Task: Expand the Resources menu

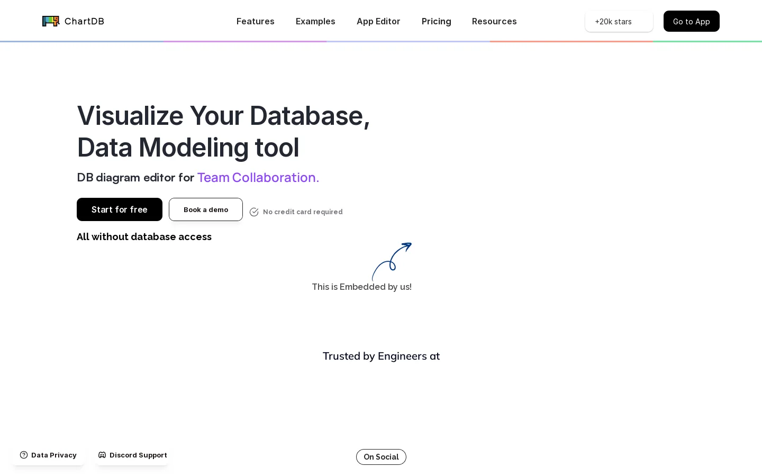Action: point(494,21)
